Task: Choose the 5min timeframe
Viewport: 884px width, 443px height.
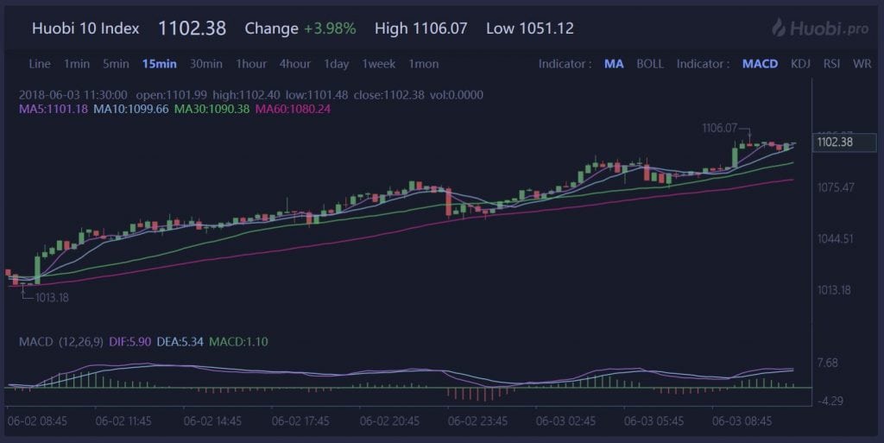Action: click(116, 64)
